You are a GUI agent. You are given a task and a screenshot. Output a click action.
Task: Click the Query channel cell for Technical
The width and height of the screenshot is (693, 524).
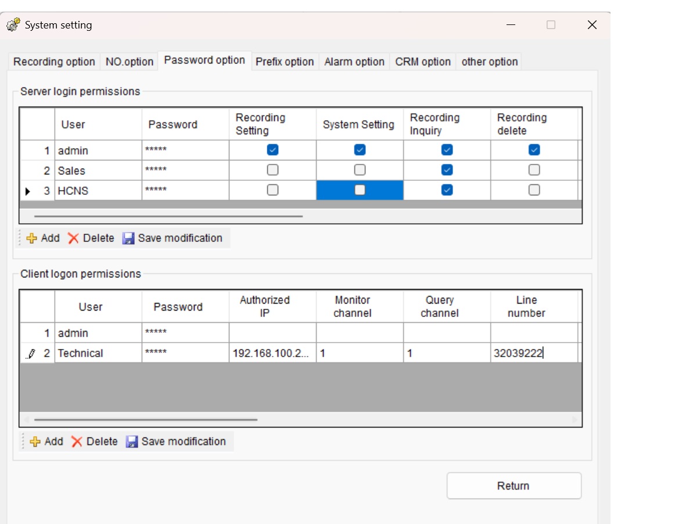point(447,353)
